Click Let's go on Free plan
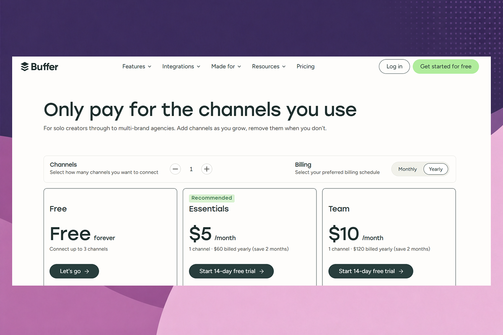The height and width of the screenshot is (335, 503). pyautogui.click(x=74, y=271)
